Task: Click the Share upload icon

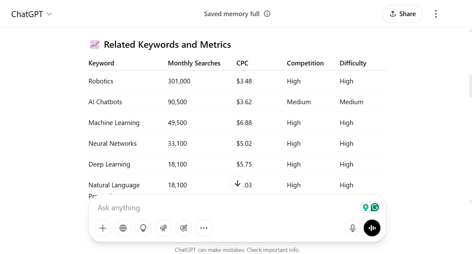Action: click(393, 14)
